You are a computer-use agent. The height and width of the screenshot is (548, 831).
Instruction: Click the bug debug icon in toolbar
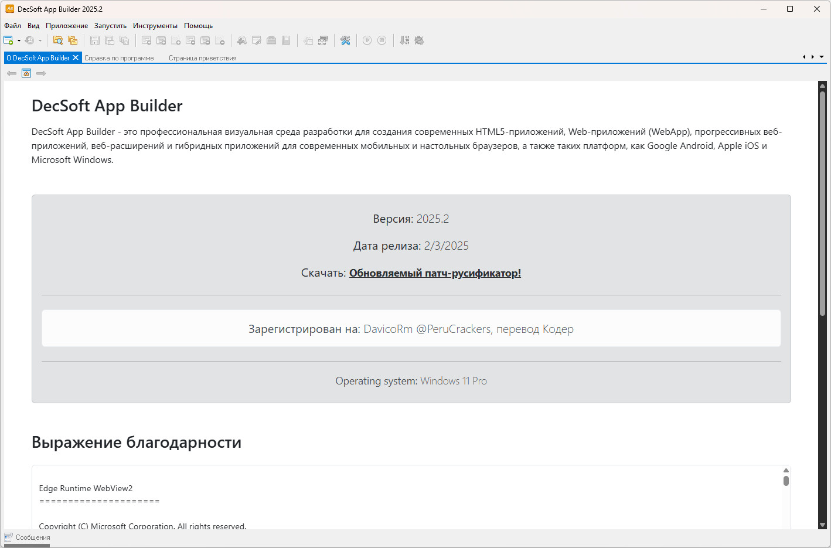419,40
